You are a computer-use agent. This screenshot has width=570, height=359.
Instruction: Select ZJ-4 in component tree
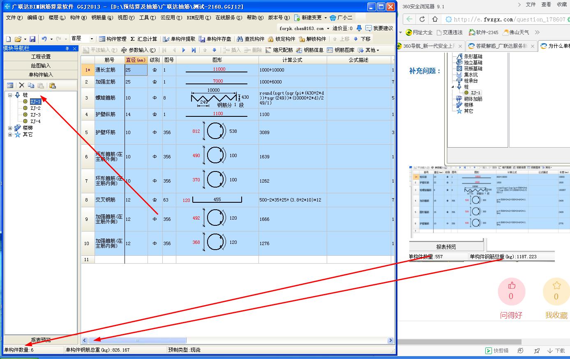[x=35, y=121]
